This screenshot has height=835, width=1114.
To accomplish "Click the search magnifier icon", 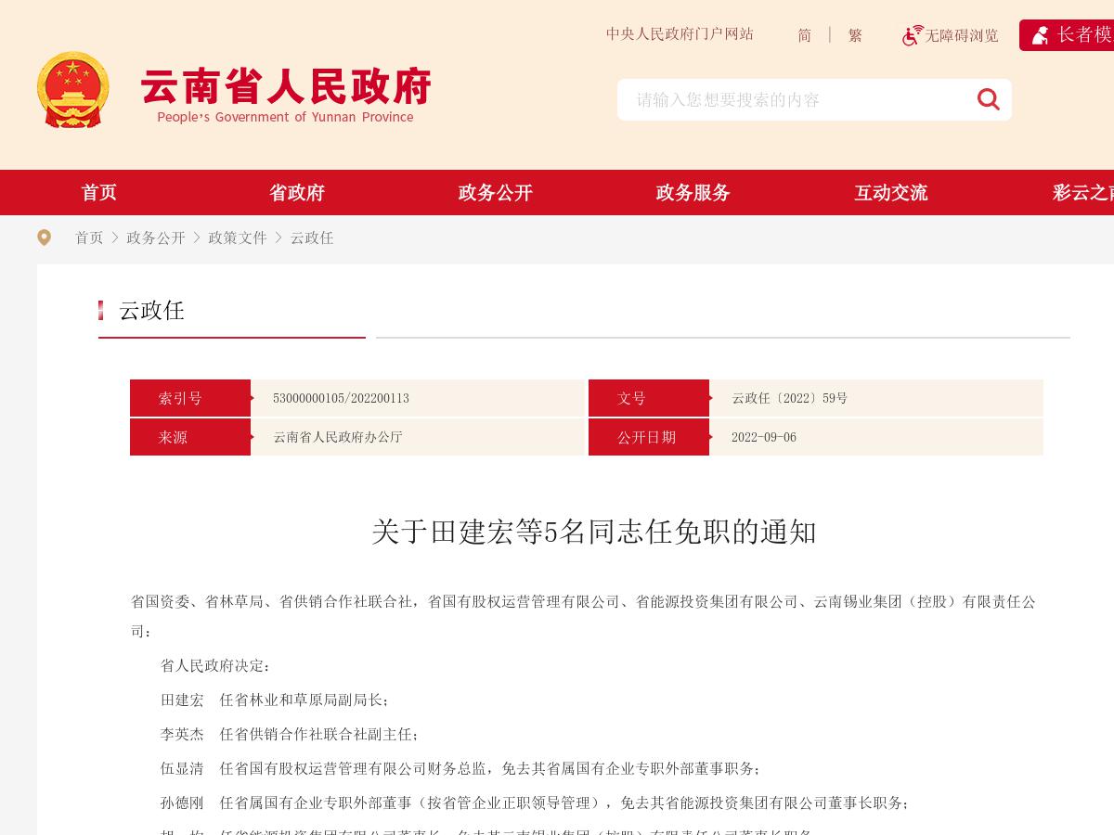I will (988, 99).
